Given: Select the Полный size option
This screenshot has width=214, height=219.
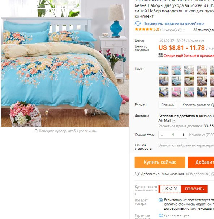Looking at the screenshot, I should pos(168,105).
